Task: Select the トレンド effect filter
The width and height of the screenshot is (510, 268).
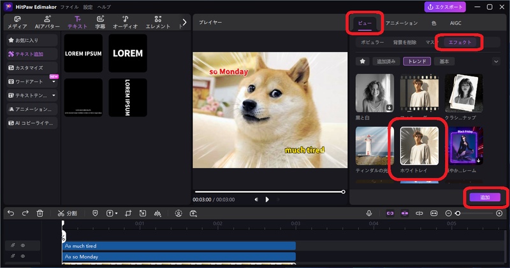Action: (x=417, y=61)
